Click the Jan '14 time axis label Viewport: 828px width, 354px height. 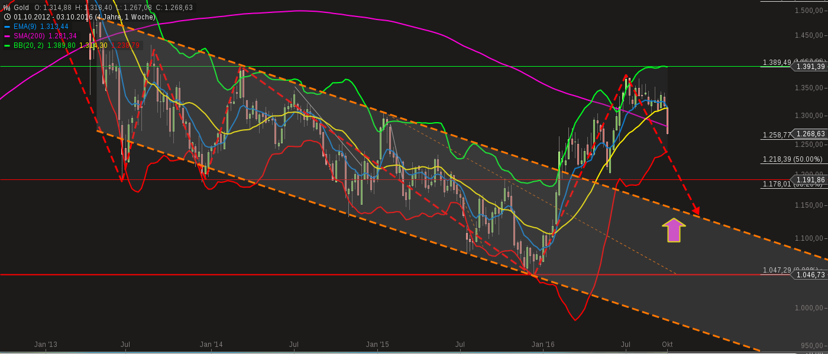(x=211, y=344)
